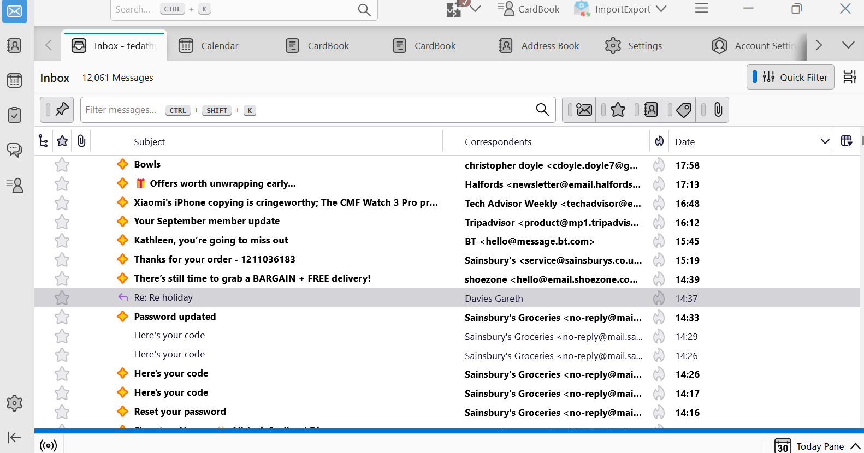
Task: Open the Tasks icon in the sidebar
Action: (x=14, y=115)
